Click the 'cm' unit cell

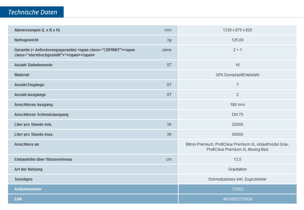click(x=169, y=159)
